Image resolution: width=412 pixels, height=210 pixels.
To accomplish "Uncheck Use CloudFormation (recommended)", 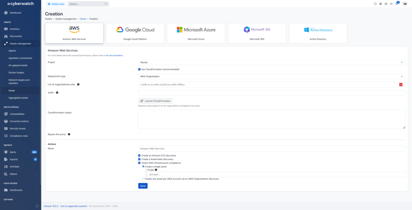I will coord(139,69).
